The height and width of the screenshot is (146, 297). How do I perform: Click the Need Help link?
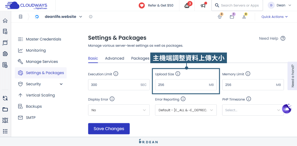pos(268,39)
